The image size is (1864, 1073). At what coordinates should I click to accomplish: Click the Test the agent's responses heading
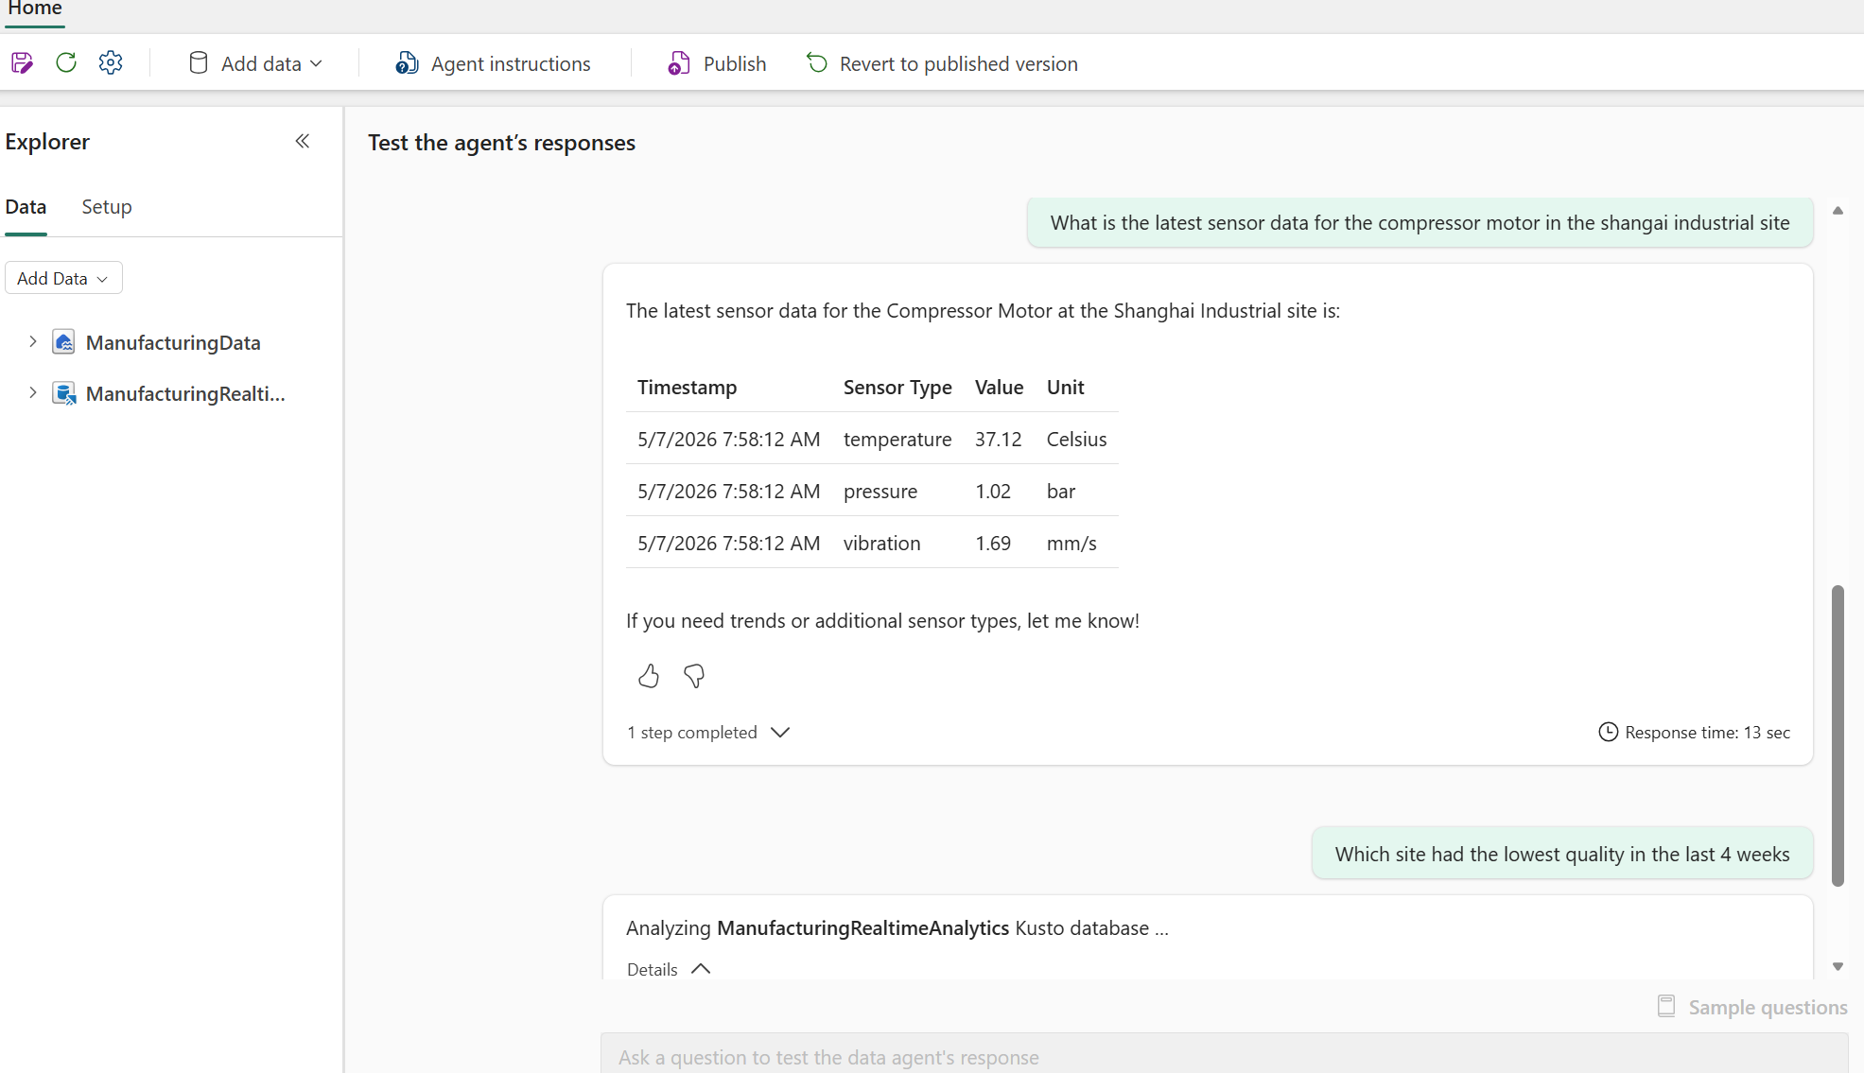pos(501,143)
